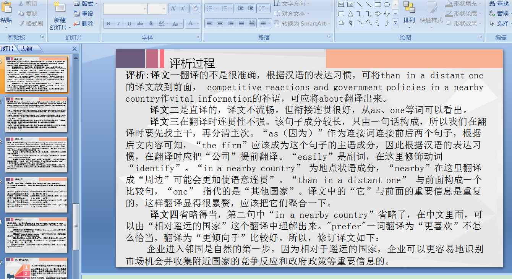Select the Vertical Text Box shape

click(350, 5)
